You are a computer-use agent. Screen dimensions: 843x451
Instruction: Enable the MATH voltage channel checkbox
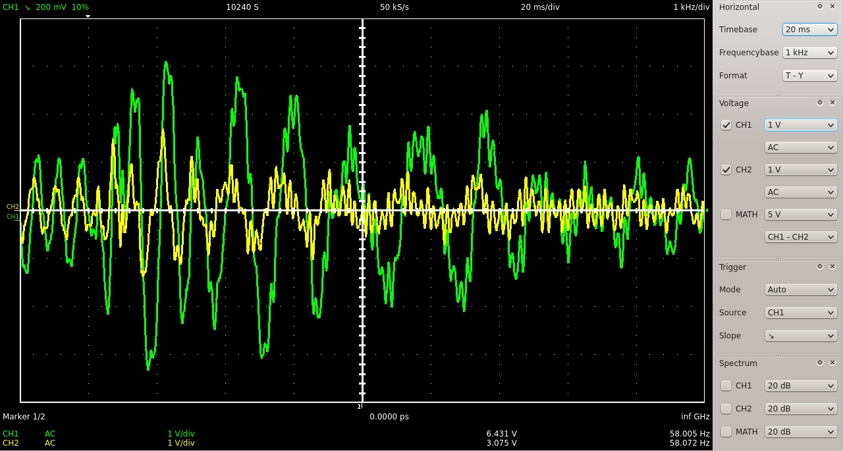click(x=726, y=215)
